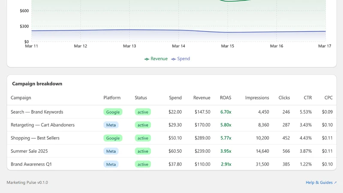Viewport: 343px width, 193px height.
Task: Click the $289.00 revenue cell
Action: click(202, 138)
